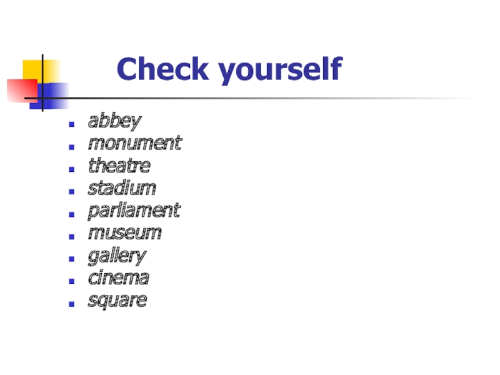The image size is (500, 375).
Task: Select the parliament list item
Action: 134,211
